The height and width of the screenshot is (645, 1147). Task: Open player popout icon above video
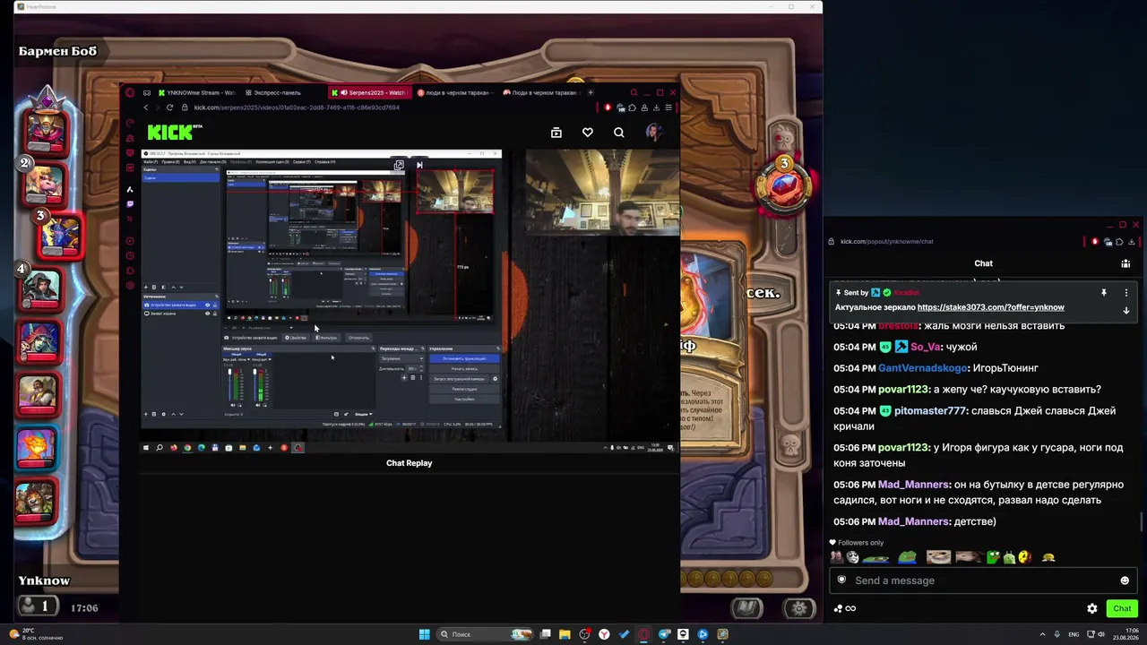point(399,165)
